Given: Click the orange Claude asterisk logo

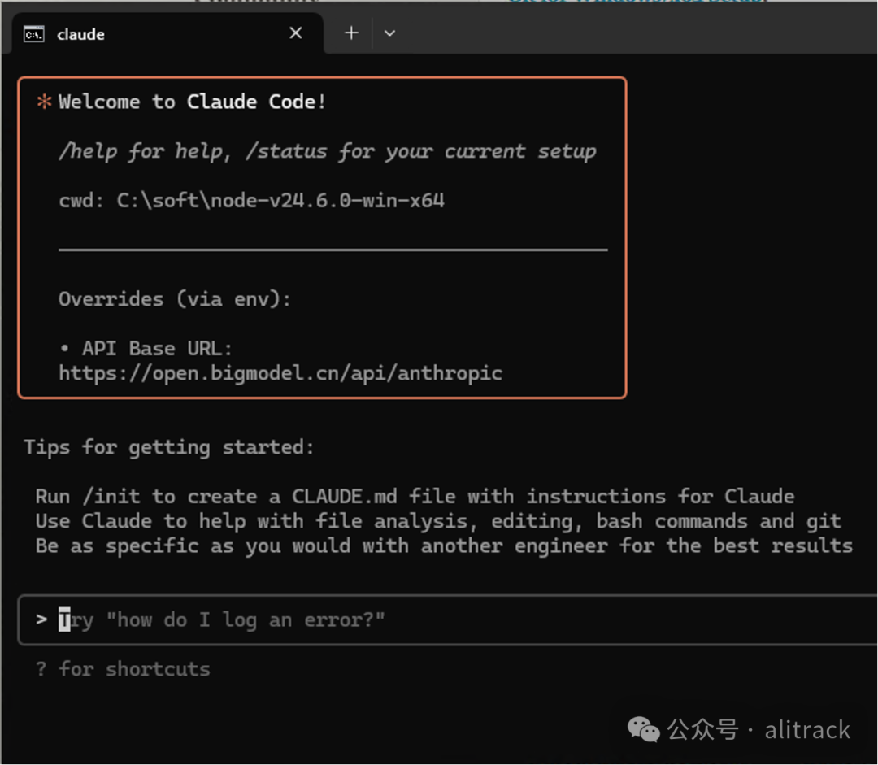Looking at the screenshot, I should point(44,102).
